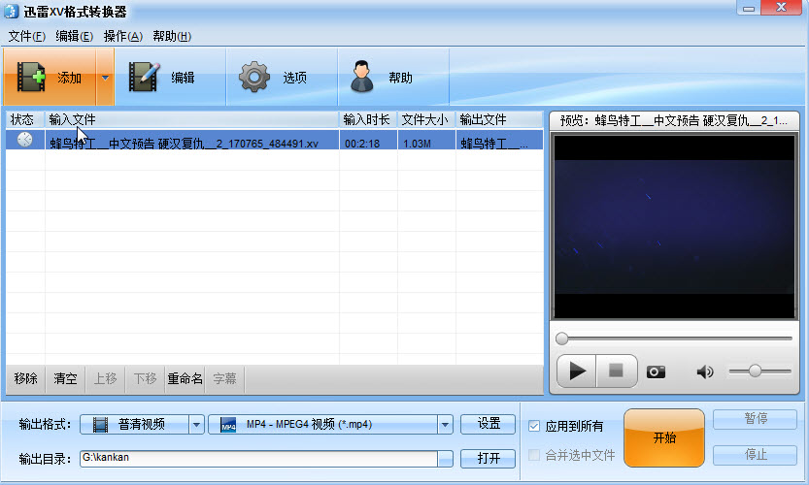Click the 输出文件 column header
Viewport: 809px width, 485px height.
499,119
